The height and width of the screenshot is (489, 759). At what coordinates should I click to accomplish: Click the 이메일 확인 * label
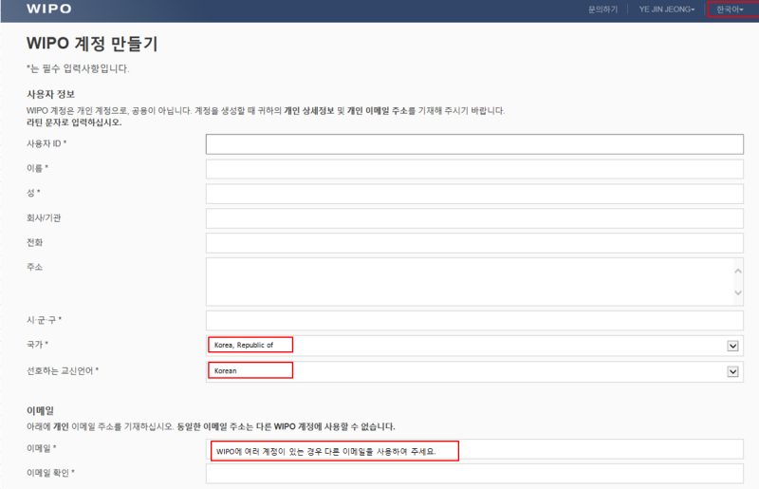50,473
